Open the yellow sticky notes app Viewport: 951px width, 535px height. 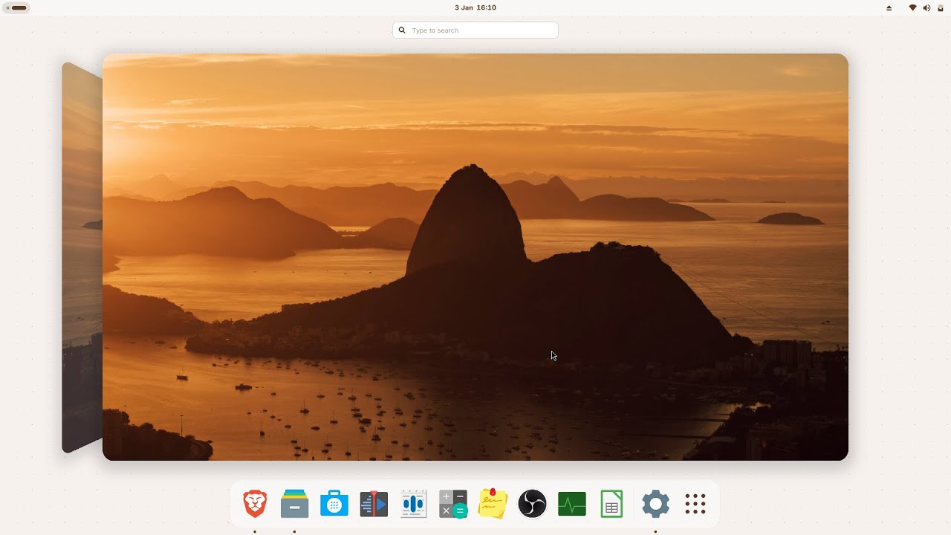click(493, 505)
